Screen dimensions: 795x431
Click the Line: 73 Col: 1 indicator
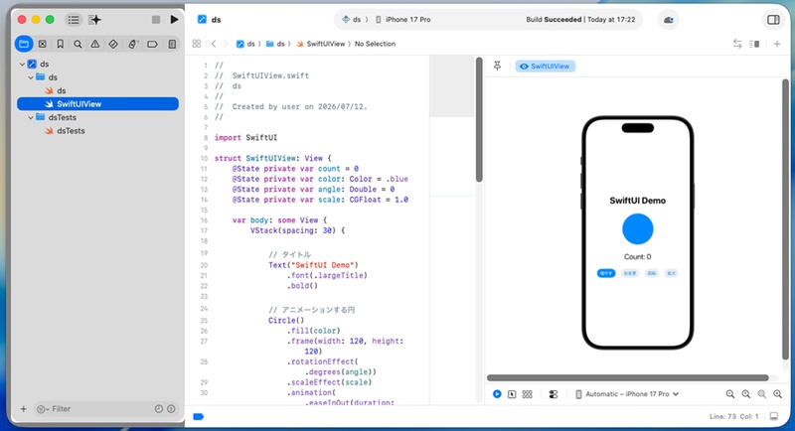[733, 416]
